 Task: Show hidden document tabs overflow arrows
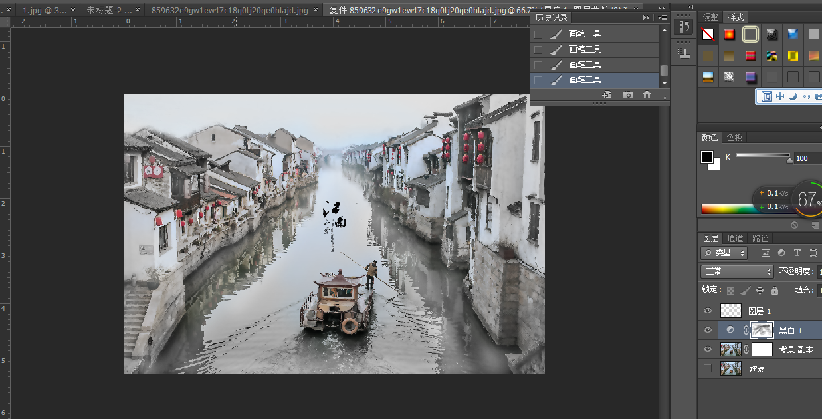pyautogui.click(x=661, y=9)
